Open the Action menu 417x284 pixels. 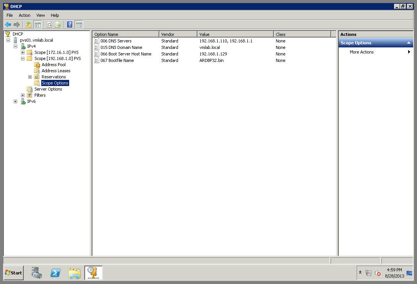(24, 15)
